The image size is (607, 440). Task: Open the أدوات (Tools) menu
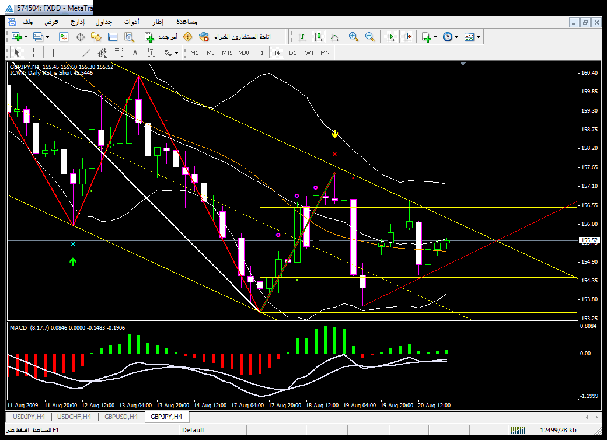click(x=131, y=22)
